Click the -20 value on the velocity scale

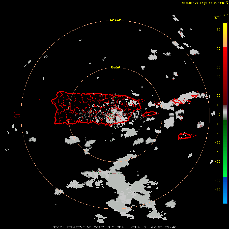tap(218, 133)
